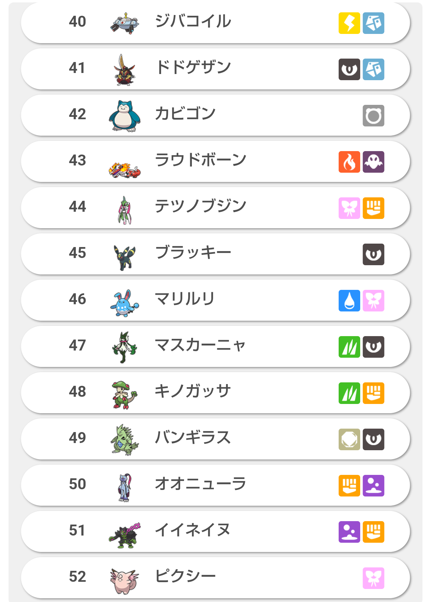Viewport: 431px width, 602px height.
Task: Click the Rock type icon on バンギラス row
Action: click(349, 439)
